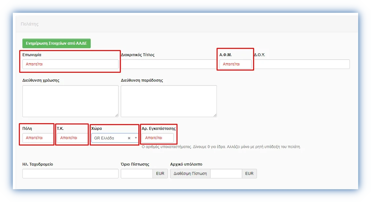This screenshot has width=371, height=202.
Task: Click the EUR addon beside Όριο Πίστωσης
Action: click(160, 174)
